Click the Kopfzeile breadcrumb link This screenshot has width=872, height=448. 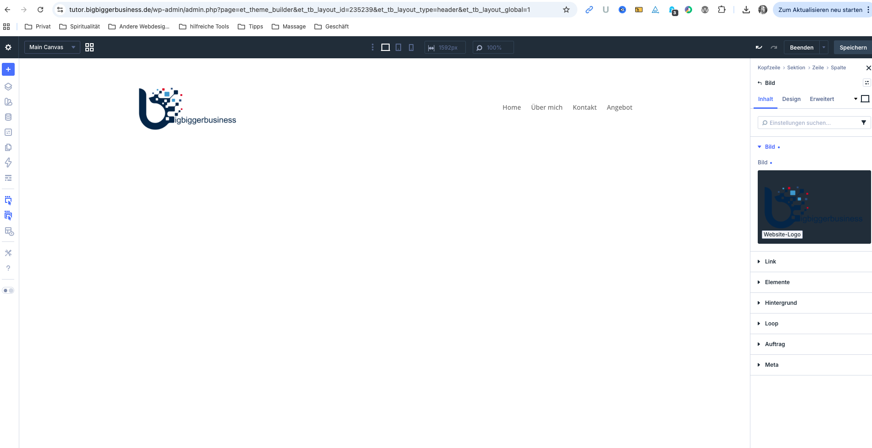point(769,67)
